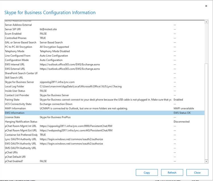Select the Telephony Mode row
The height and width of the screenshot is (181, 213).
tap(105, 51)
